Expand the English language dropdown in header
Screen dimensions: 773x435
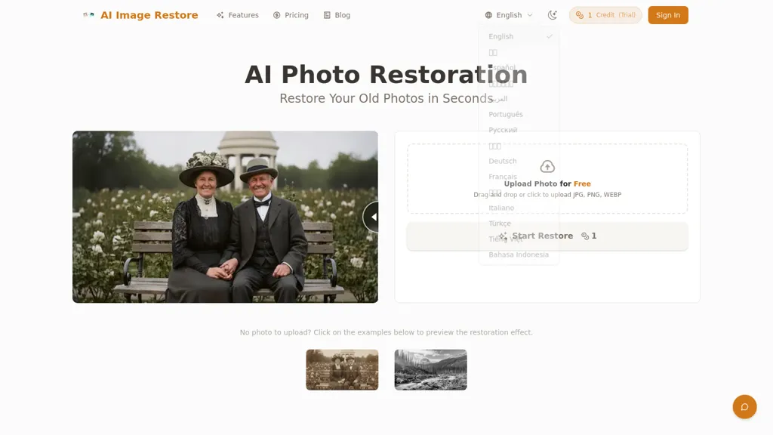(x=509, y=15)
